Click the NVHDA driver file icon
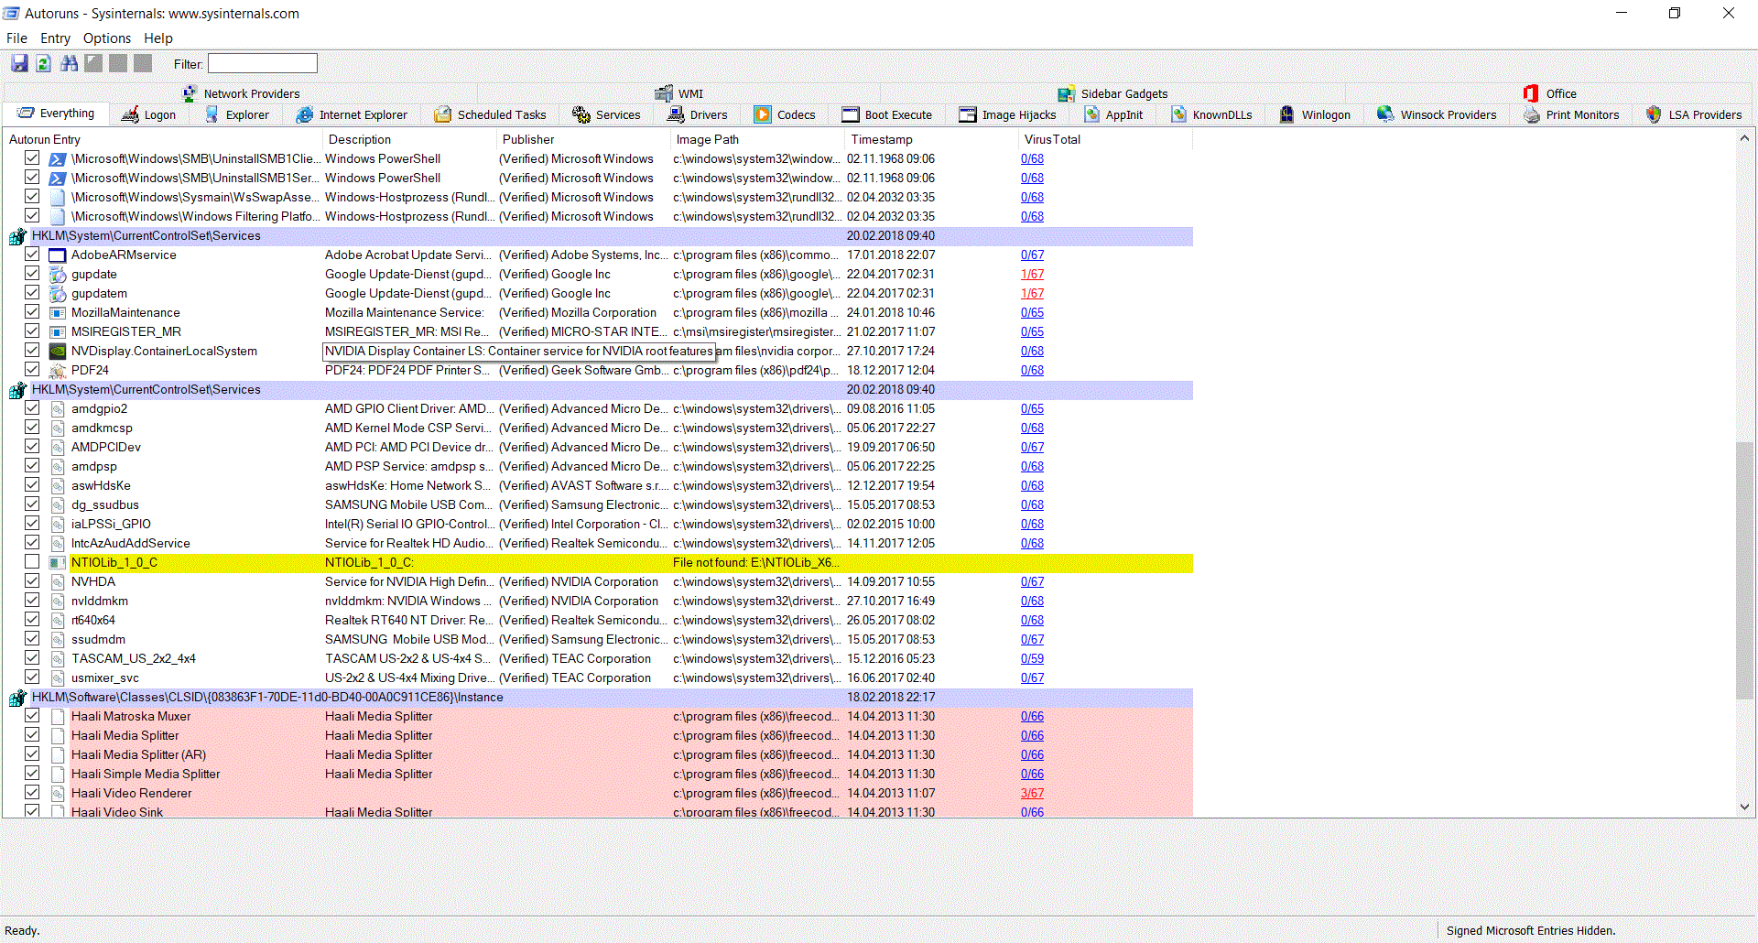This screenshot has height=943, width=1758. pos(58,581)
